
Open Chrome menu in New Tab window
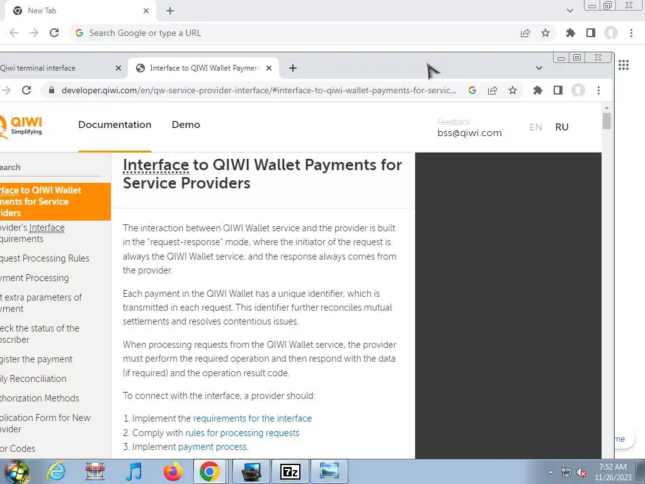click(631, 33)
